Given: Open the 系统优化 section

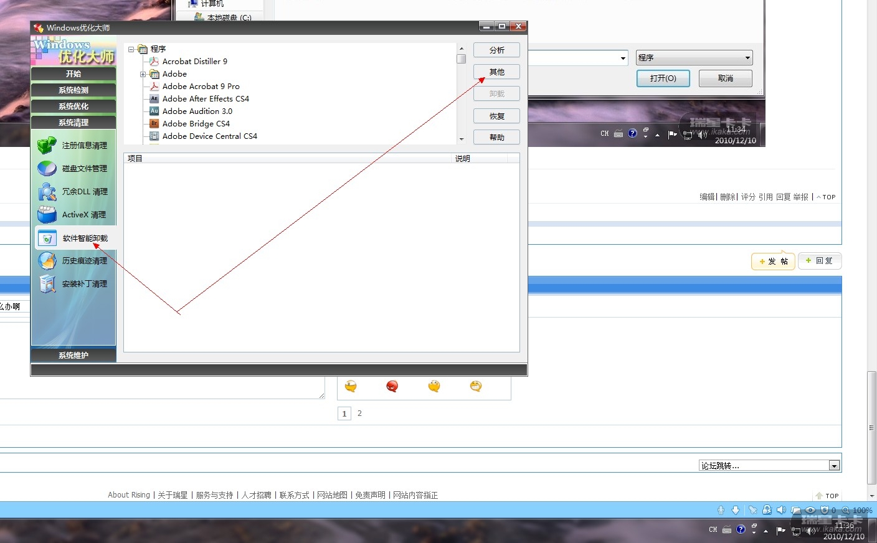Looking at the screenshot, I should click(73, 106).
